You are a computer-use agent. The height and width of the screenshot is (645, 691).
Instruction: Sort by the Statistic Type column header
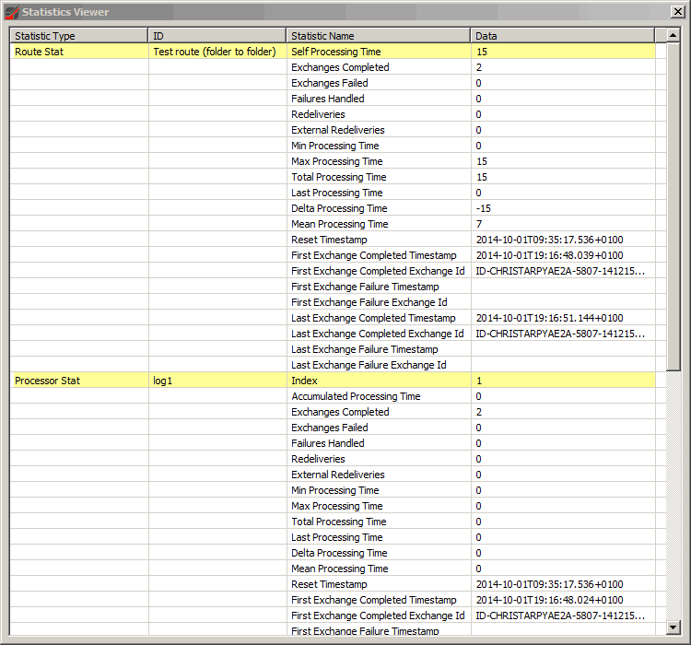pyautogui.click(x=78, y=36)
